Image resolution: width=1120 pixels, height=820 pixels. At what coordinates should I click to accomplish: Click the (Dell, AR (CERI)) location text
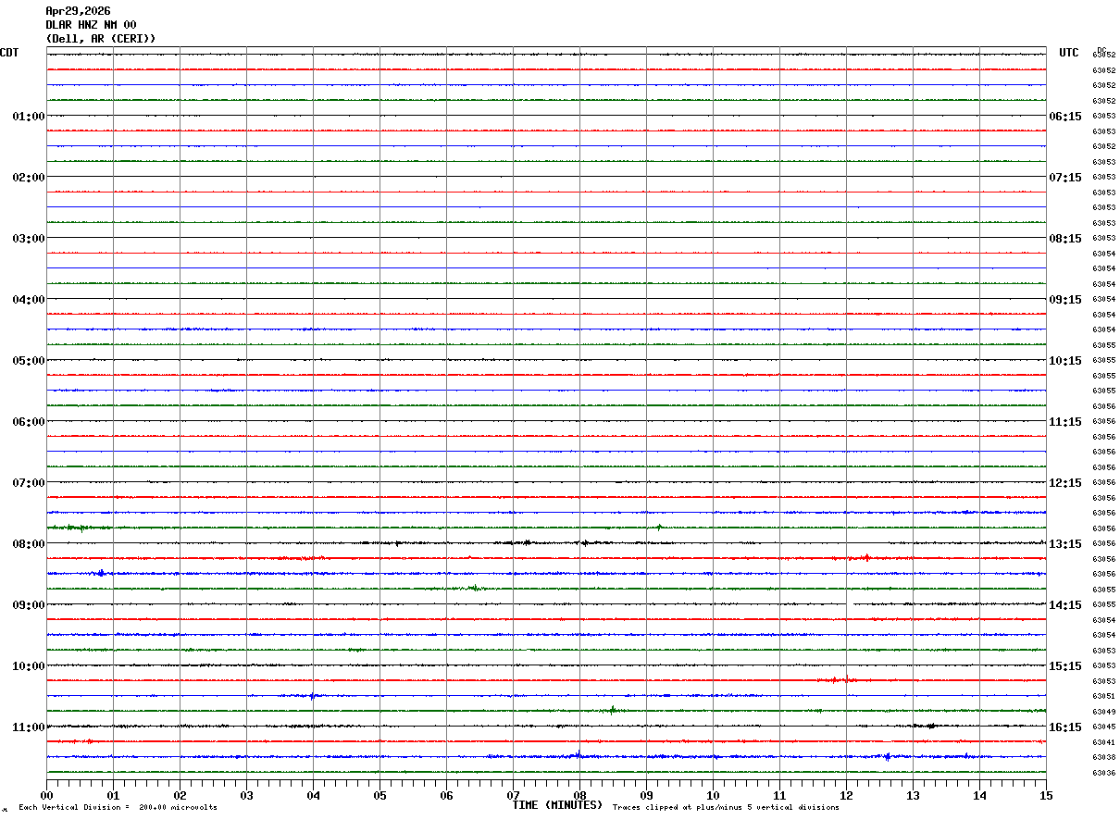click(x=101, y=39)
